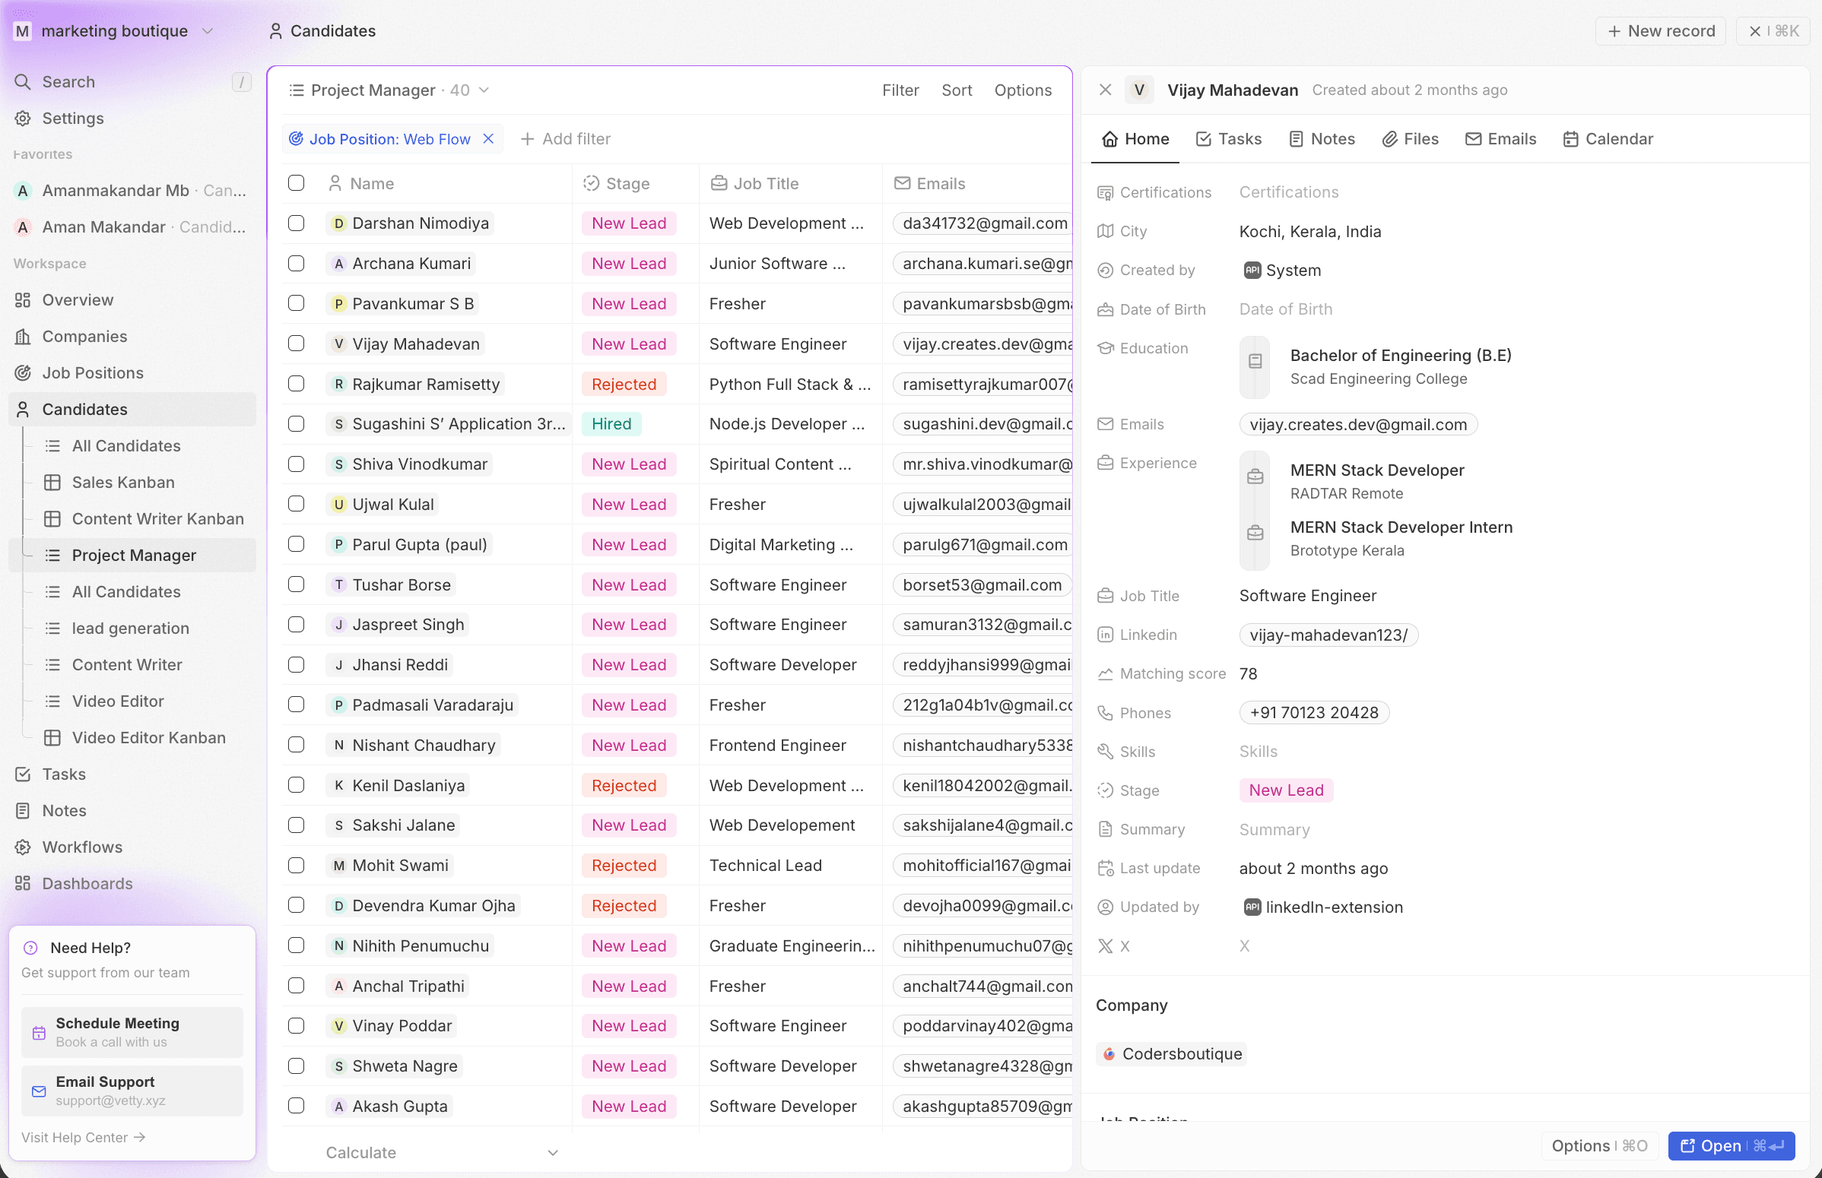Click the Video Editor Kanban board icon

click(x=52, y=738)
